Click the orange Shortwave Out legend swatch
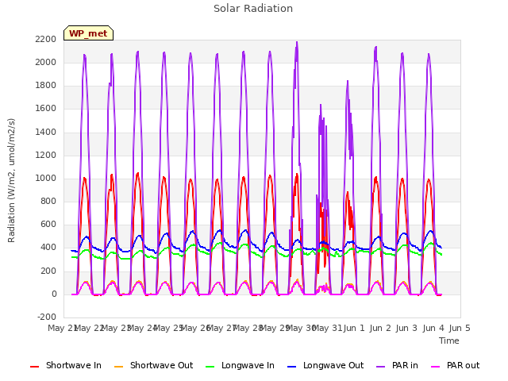This screenshot has width=508, height=381. (x=118, y=367)
